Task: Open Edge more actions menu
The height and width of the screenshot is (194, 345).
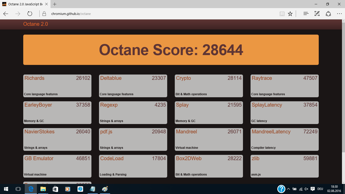Action: [339, 14]
